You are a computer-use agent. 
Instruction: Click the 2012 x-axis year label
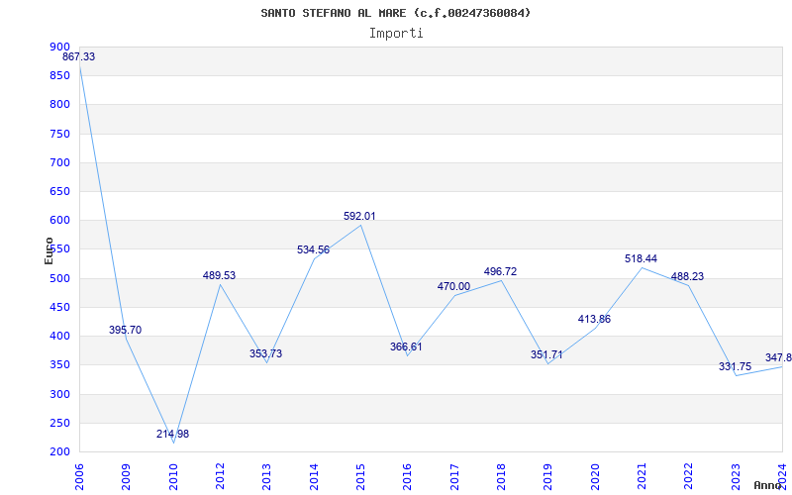(220, 477)
